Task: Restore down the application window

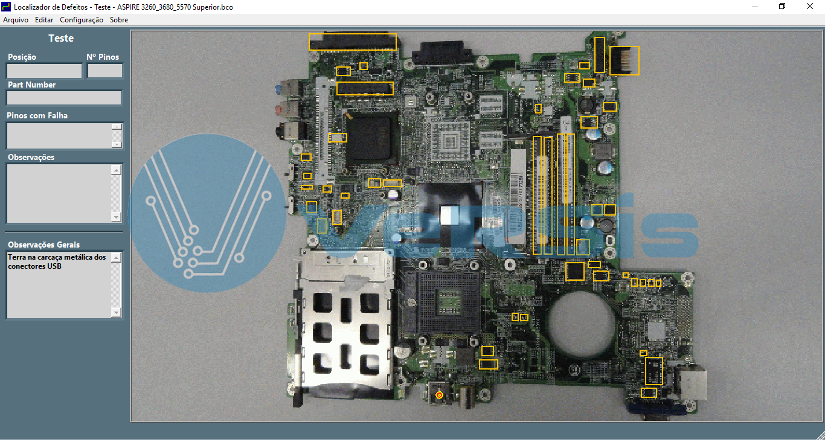Action: point(782,7)
